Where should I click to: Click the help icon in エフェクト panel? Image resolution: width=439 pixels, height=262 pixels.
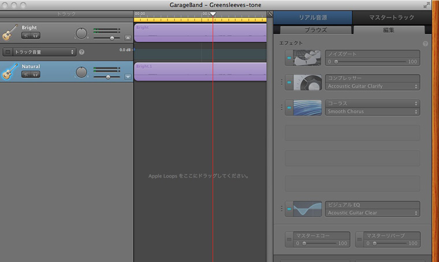click(x=425, y=44)
